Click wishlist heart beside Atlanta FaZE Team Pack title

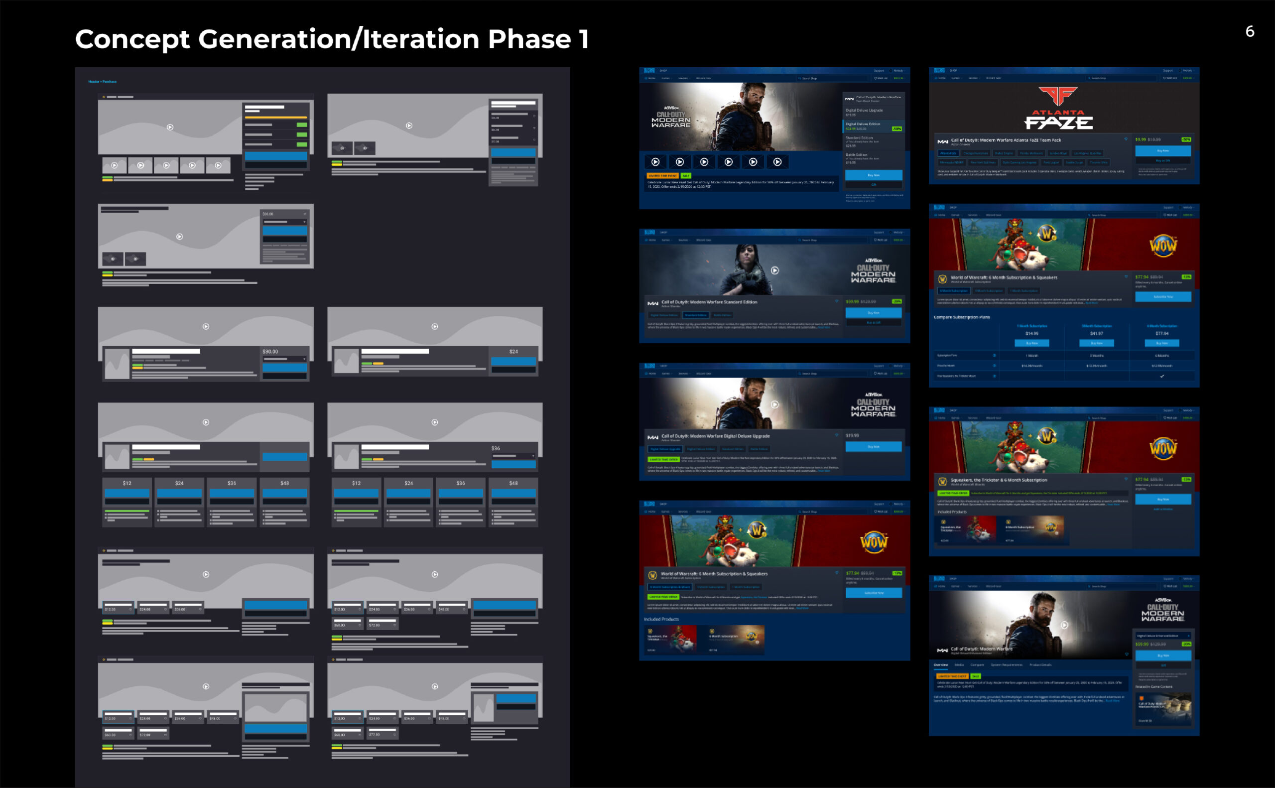coord(1126,139)
